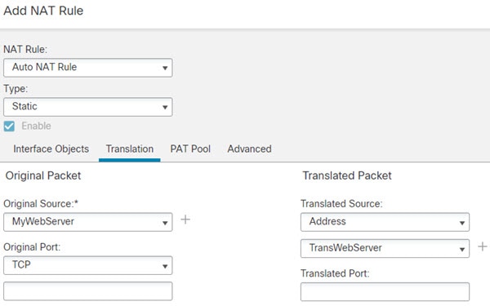Select the Translation tab
490x306 pixels.
click(x=130, y=149)
